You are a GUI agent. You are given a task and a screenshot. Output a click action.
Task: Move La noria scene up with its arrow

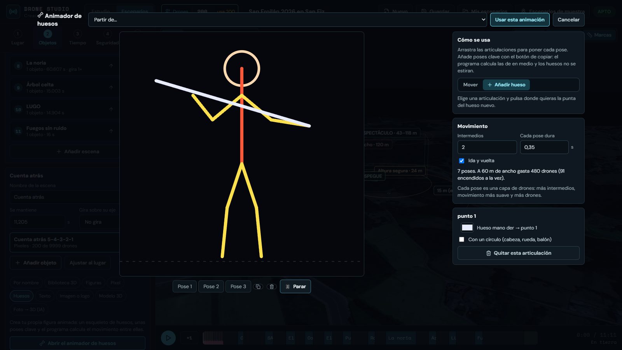tap(111, 66)
